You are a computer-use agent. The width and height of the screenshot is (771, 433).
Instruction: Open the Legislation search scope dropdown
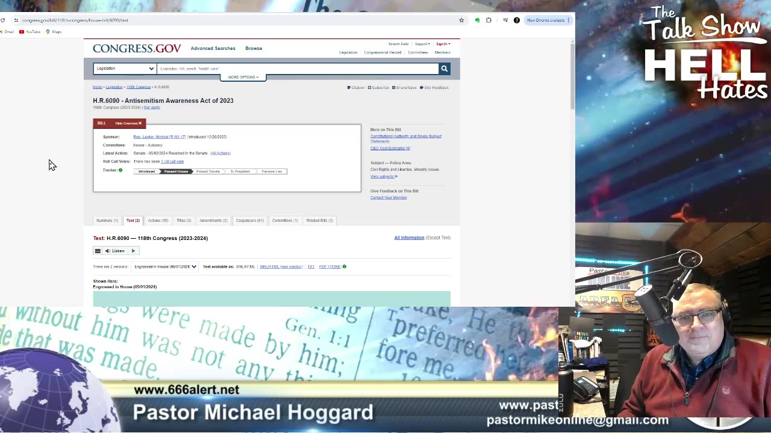click(x=125, y=69)
